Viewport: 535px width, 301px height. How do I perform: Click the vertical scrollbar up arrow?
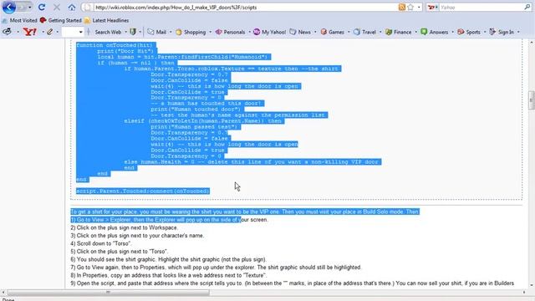click(532, 43)
